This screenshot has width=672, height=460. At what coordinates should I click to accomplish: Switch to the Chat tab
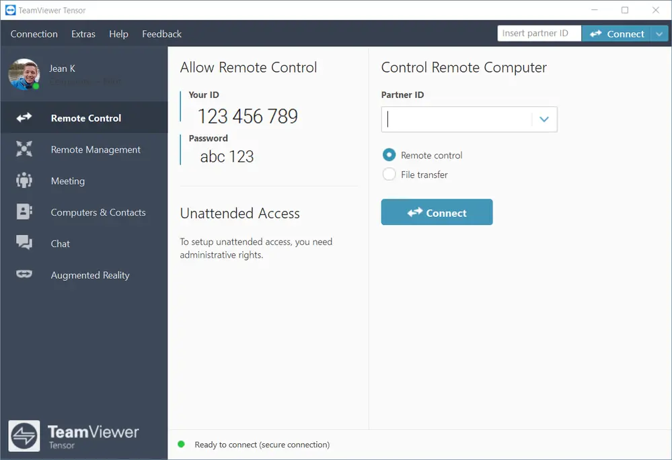coord(84,243)
